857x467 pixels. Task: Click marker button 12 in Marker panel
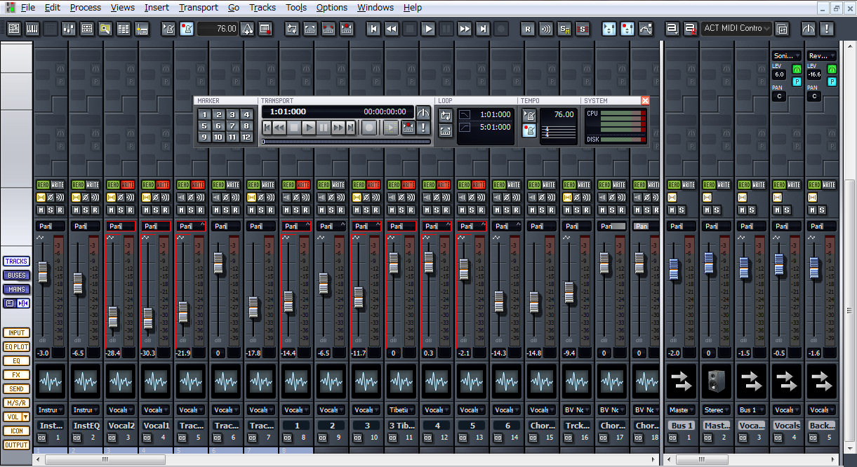pos(246,137)
